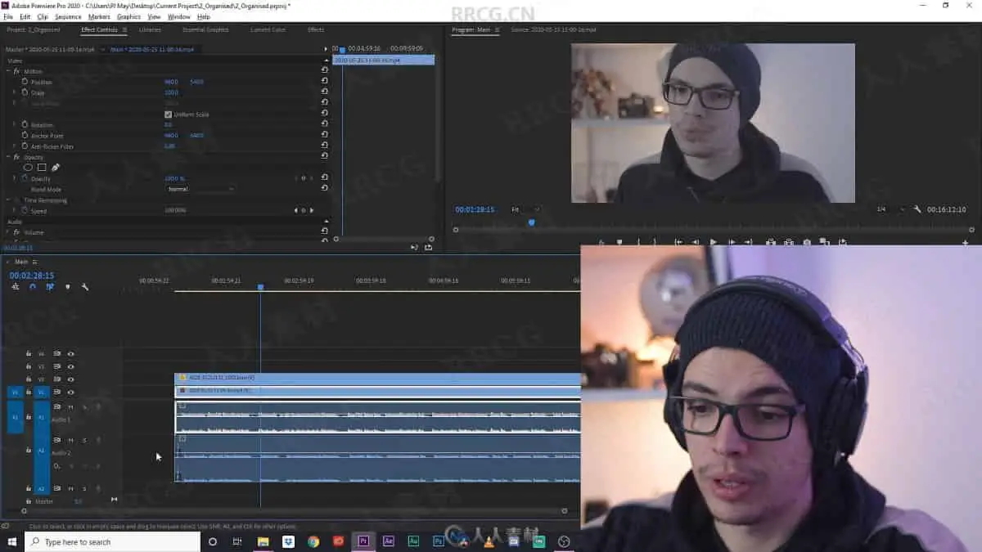Open Fit zoom level dropdown
Viewport: 982px width, 552px height.
click(x=525, y=209)
